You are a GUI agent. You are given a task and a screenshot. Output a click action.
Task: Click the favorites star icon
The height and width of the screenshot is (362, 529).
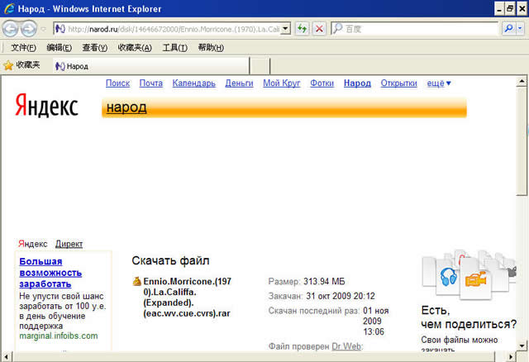[8, 65]
